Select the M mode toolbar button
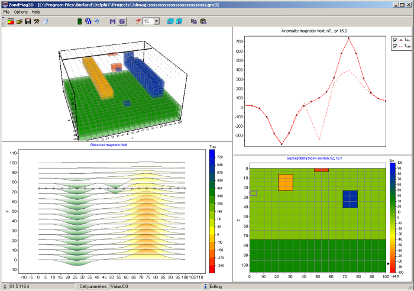 [x=113, y=21]
